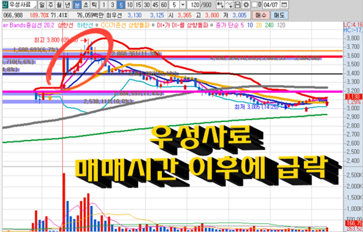Image resolution: width=363 pixels, height=232 pixels.
Task: Click the 최우선 label
Action: [114, 15]
